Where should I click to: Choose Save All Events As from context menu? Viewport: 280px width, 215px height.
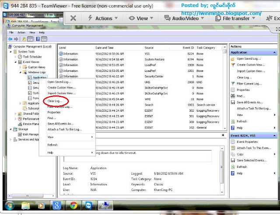[60, 123]
